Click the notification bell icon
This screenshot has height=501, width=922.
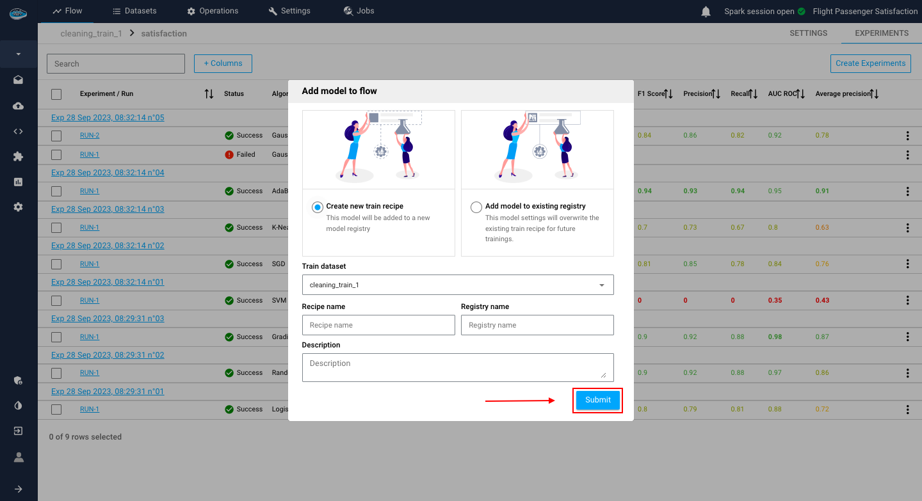pos(706,12)
